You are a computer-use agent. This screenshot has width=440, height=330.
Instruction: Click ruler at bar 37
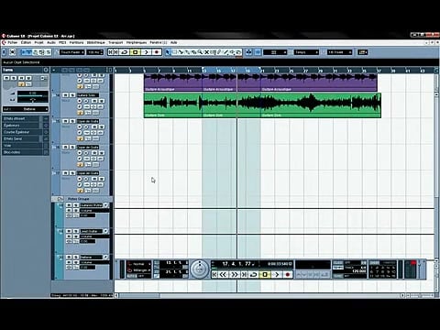(379, 71)
